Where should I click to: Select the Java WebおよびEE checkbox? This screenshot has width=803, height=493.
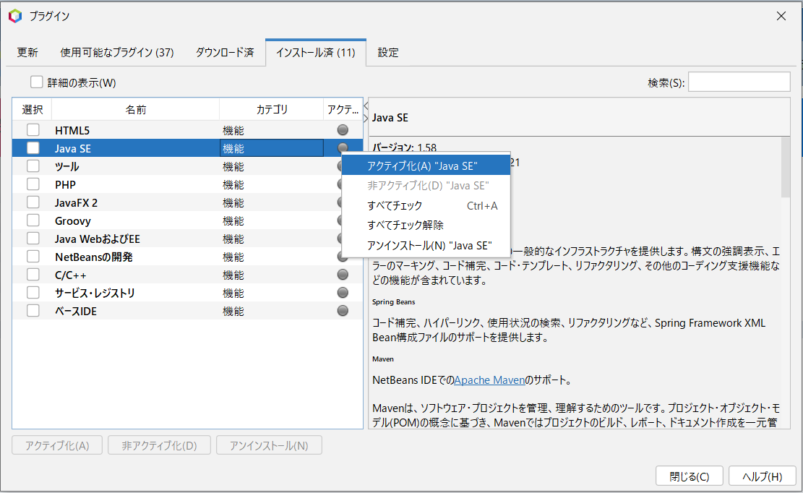pyautogui.click(x=33, y=239)
